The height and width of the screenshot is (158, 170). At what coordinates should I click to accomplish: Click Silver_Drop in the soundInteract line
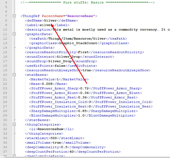pos(68,57)
